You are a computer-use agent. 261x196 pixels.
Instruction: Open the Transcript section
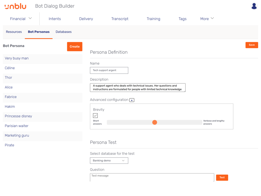click(120, 19)
